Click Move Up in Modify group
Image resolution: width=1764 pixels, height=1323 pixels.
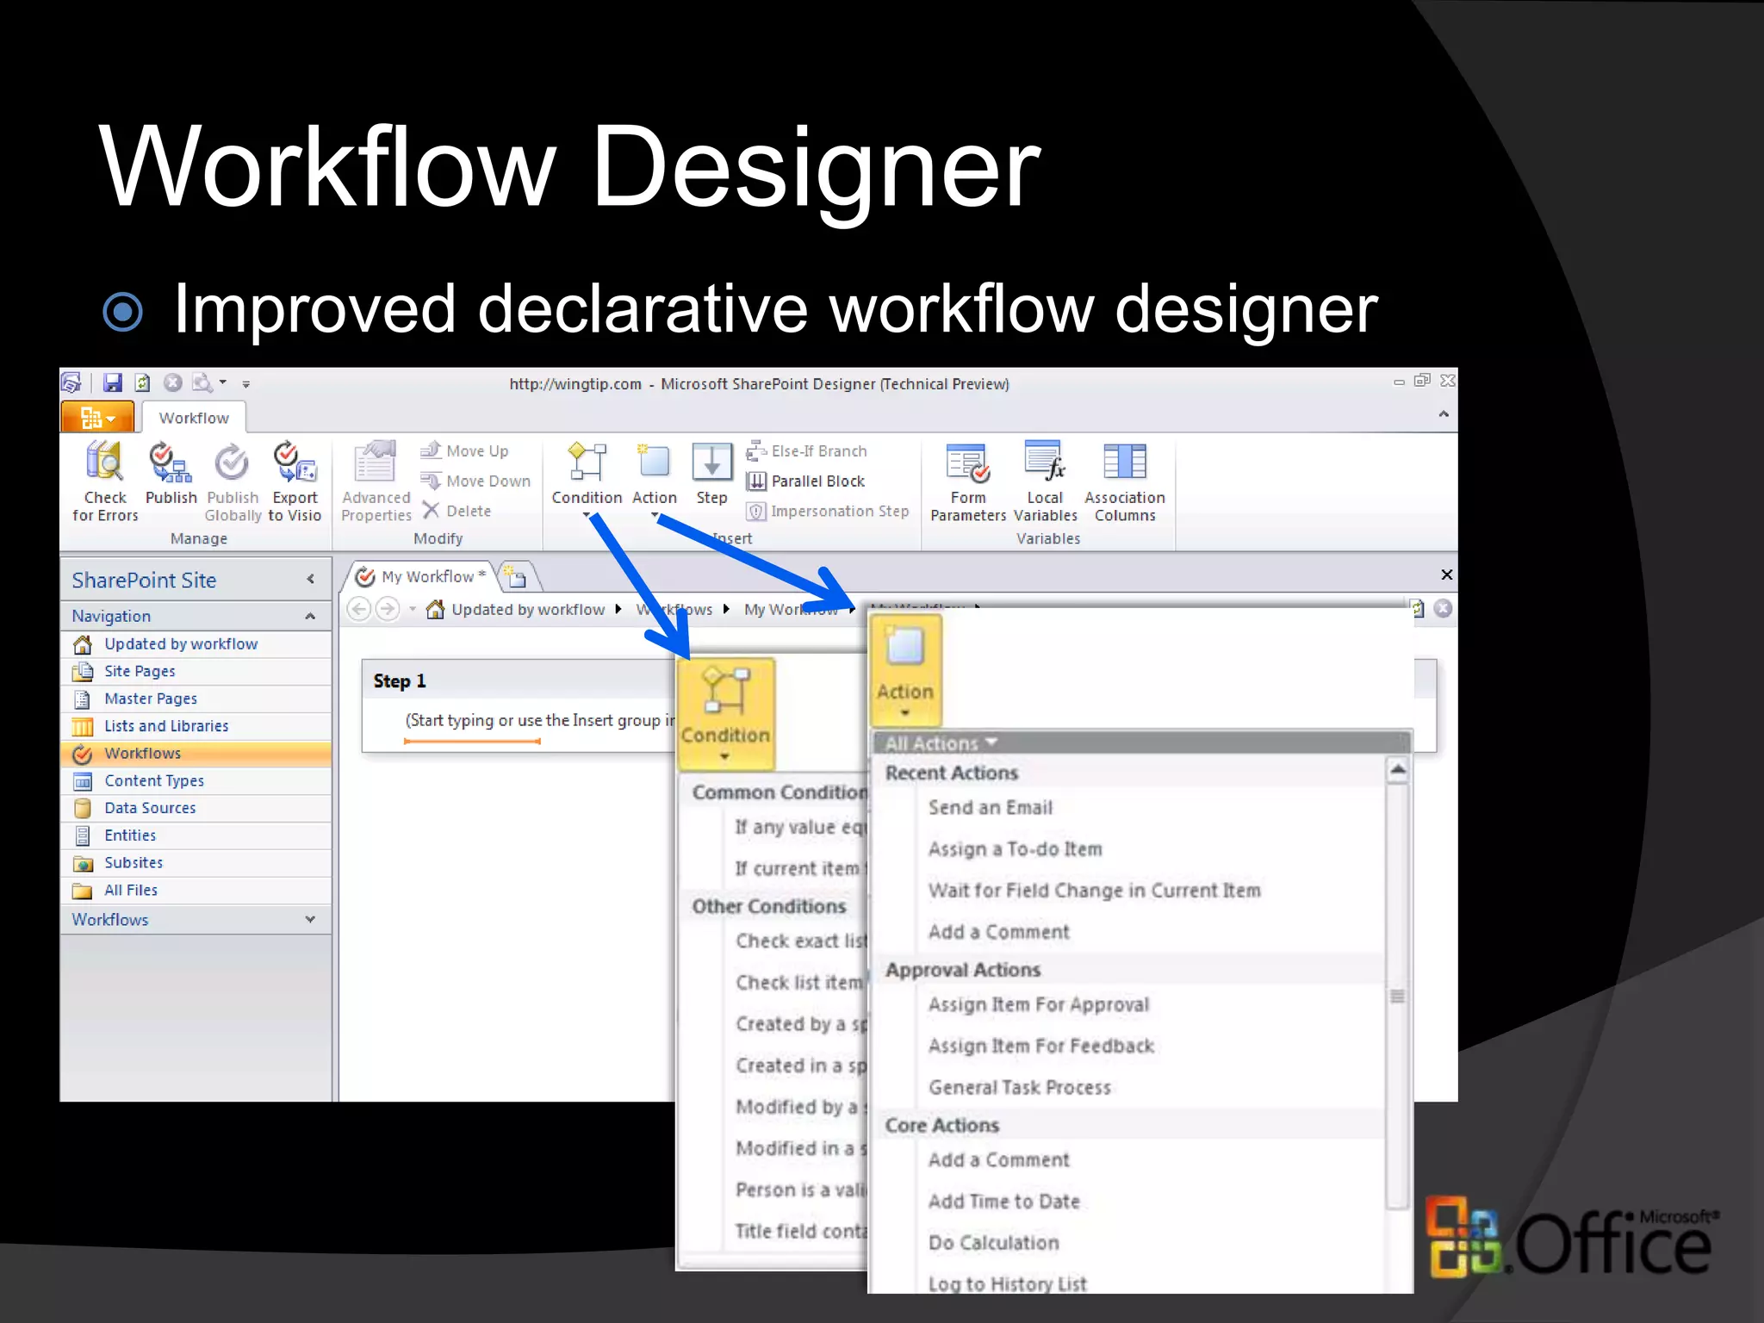pos(464,450)
